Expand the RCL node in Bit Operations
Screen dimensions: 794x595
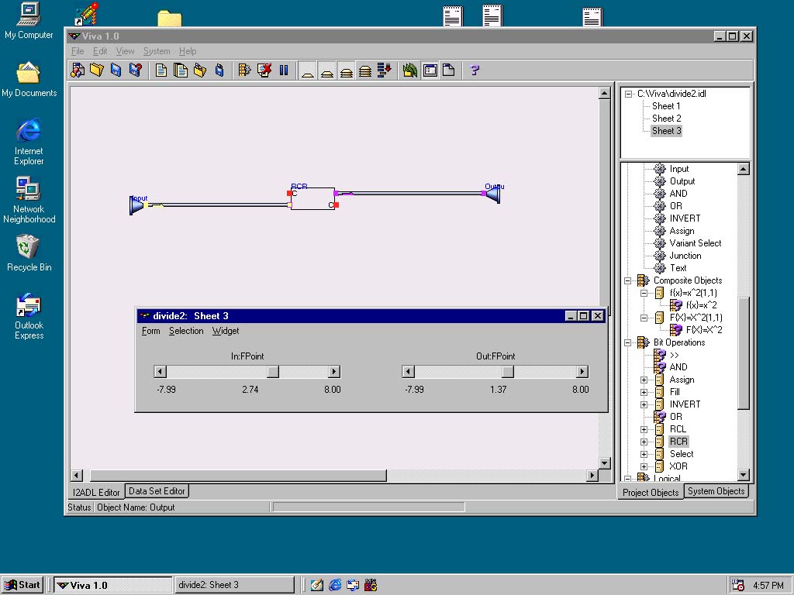pyautogui.click(x=644, y=429)
